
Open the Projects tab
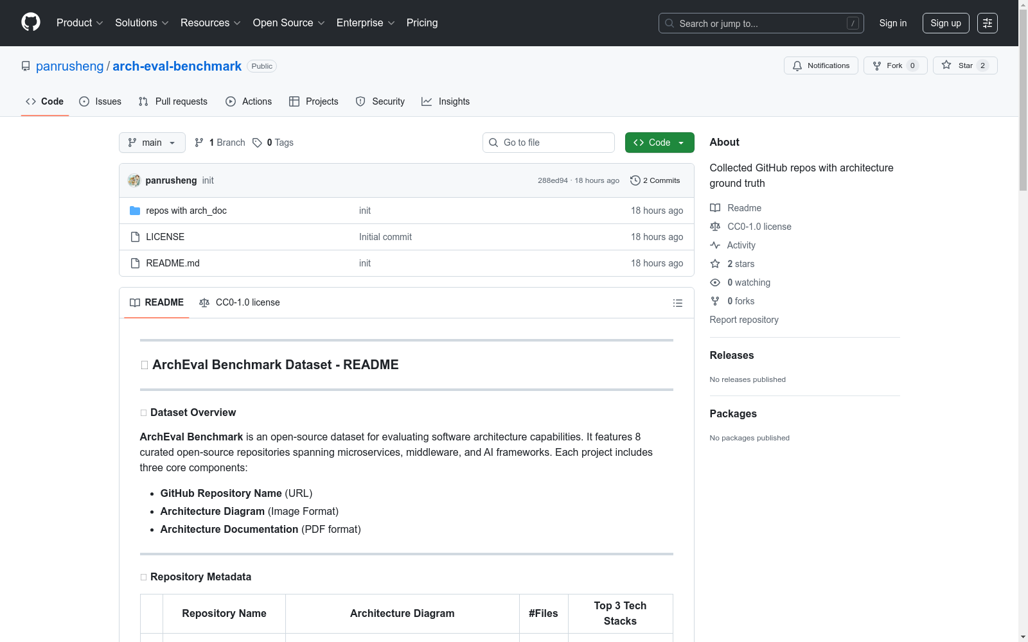coord(314,101)
